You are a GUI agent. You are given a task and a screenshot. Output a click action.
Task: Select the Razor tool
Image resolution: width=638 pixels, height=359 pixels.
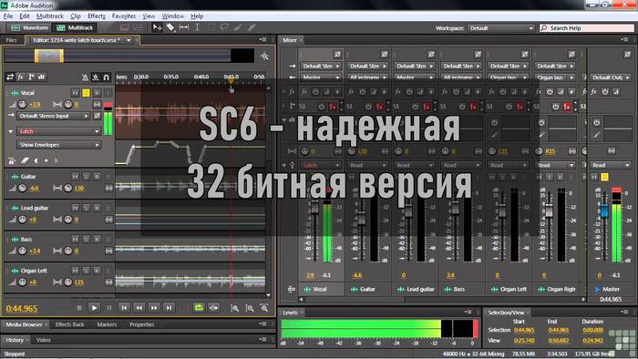170,27
